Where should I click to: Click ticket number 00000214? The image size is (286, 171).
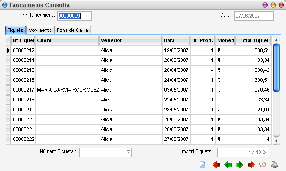23,60
